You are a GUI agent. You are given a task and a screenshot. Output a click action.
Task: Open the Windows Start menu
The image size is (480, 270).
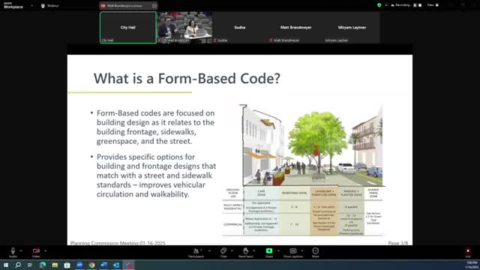pyautogui.click(x=6, y=265)
